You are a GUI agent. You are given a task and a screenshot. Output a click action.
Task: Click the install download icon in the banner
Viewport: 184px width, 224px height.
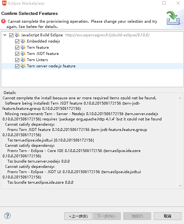tap(173, 18)
